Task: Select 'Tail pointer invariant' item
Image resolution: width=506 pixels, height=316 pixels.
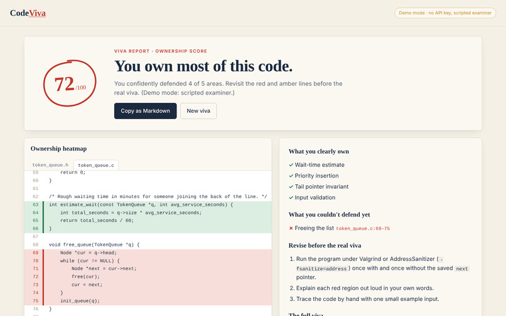Action: [x=321, y=187]
